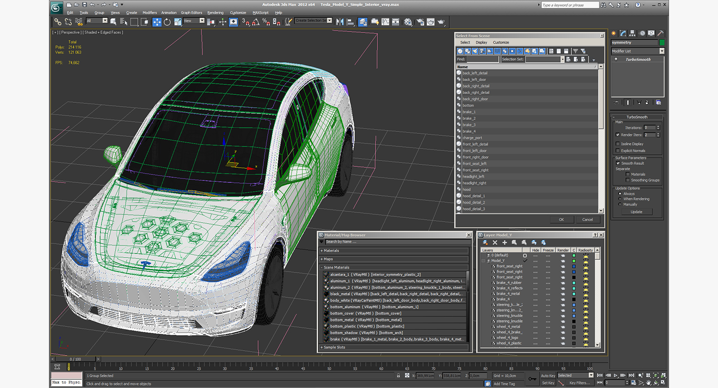Toggle Angle Snap in main toolbar

pyautogui.click(x=256, y=22)
